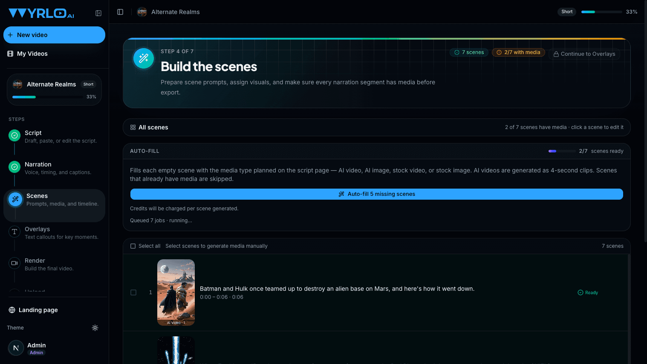Click the top bar 33% progress bar
647x364 pixels.
[x=601, y=12]
